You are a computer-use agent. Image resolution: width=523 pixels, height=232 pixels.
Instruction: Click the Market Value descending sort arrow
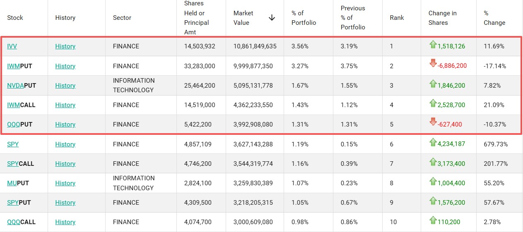[272, 18]
